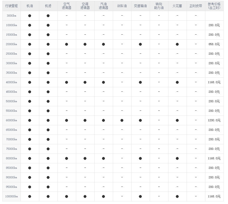This screenshot has height=204, width=228.
Task: Click the 1168.0元 price in the 40000km row
Action: pyautogui.click(x=214, y=82)
